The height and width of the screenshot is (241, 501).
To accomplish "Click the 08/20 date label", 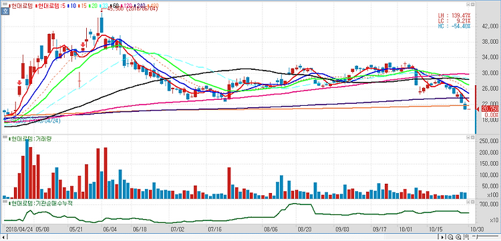I will [304, 229].
